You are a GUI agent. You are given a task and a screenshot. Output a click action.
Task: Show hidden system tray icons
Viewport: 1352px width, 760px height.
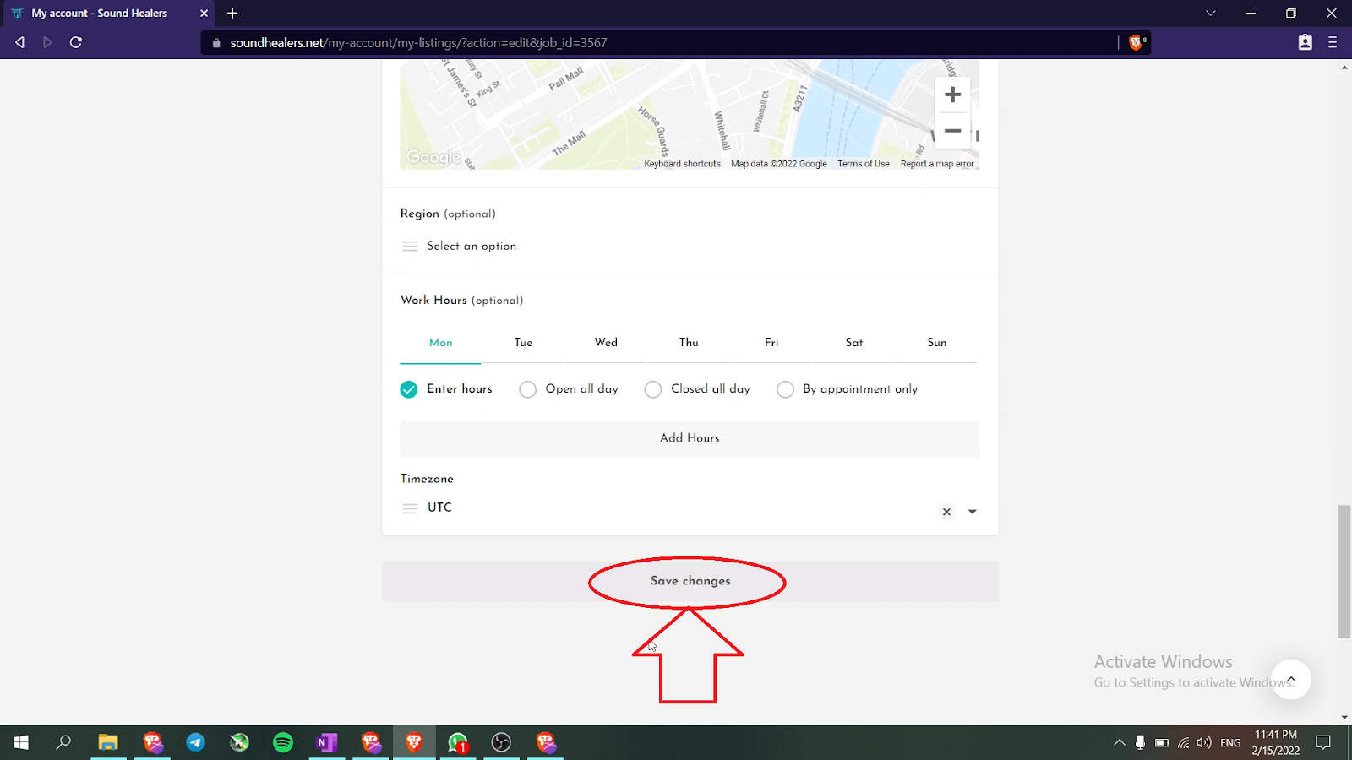point(1120,743)
